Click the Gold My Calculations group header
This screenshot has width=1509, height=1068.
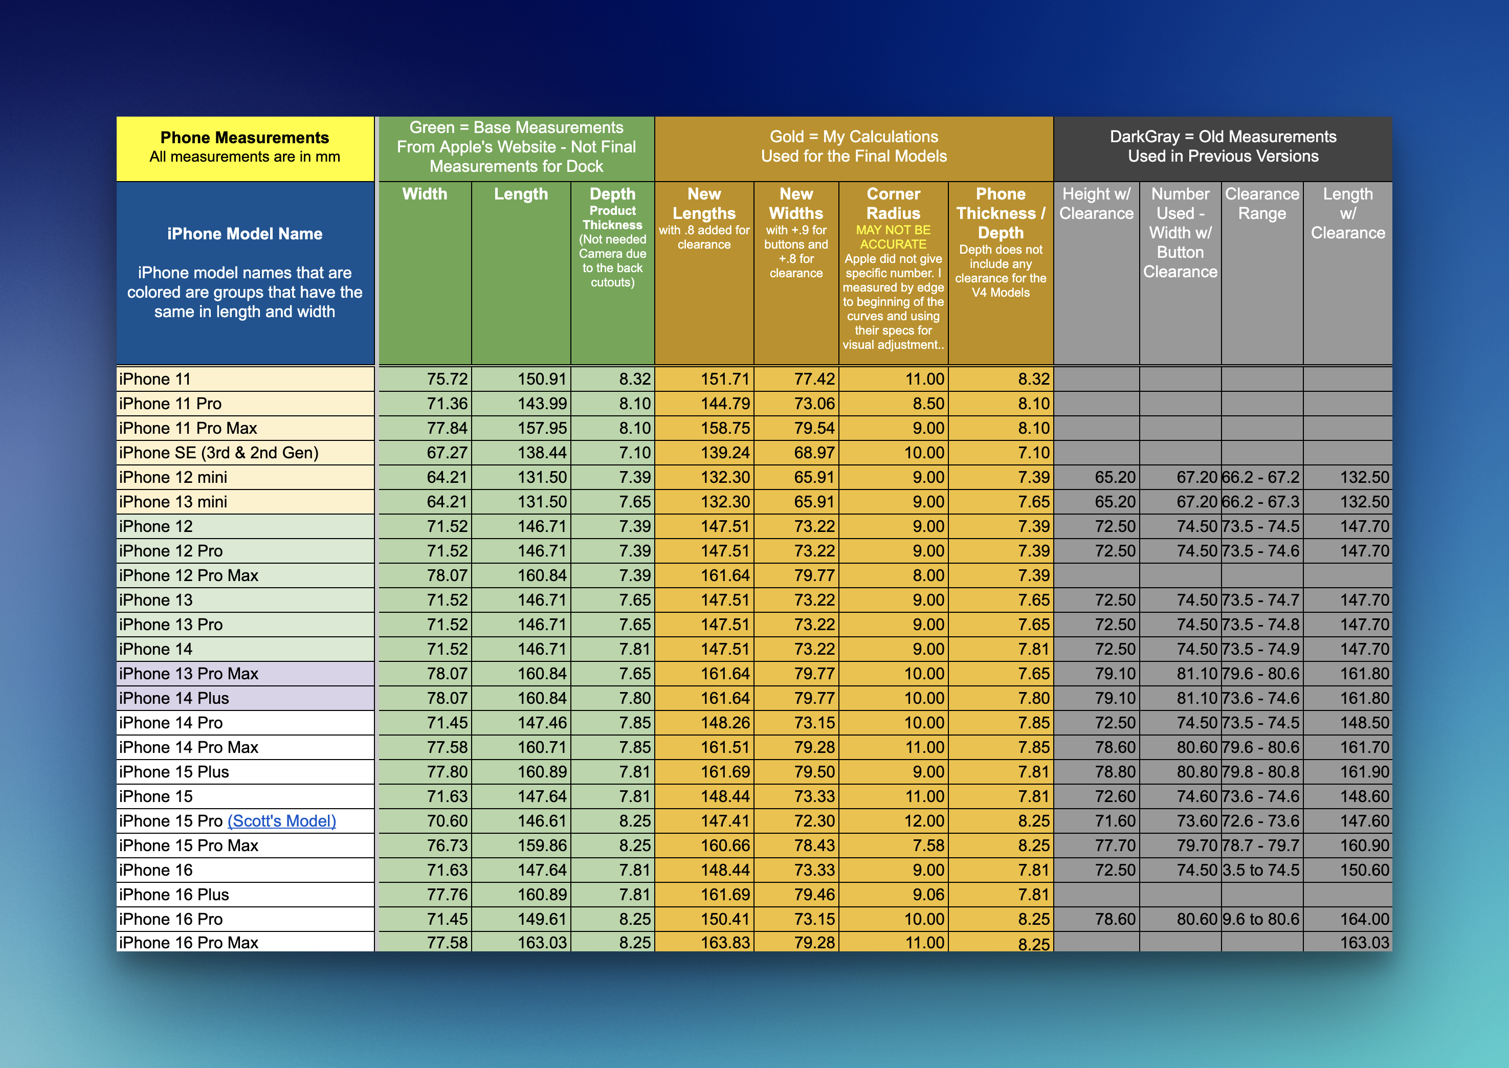(x=853, y=147)
